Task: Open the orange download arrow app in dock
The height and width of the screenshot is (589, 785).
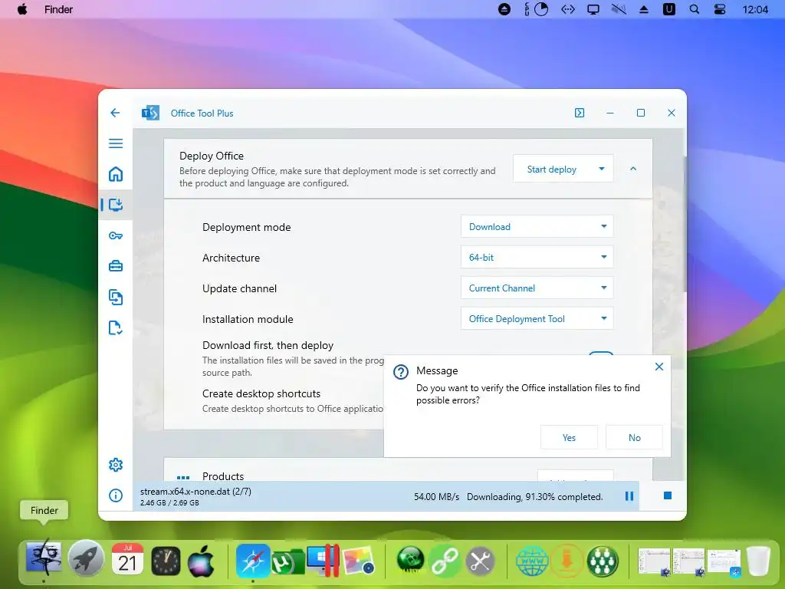Action: tap(567, 561)
